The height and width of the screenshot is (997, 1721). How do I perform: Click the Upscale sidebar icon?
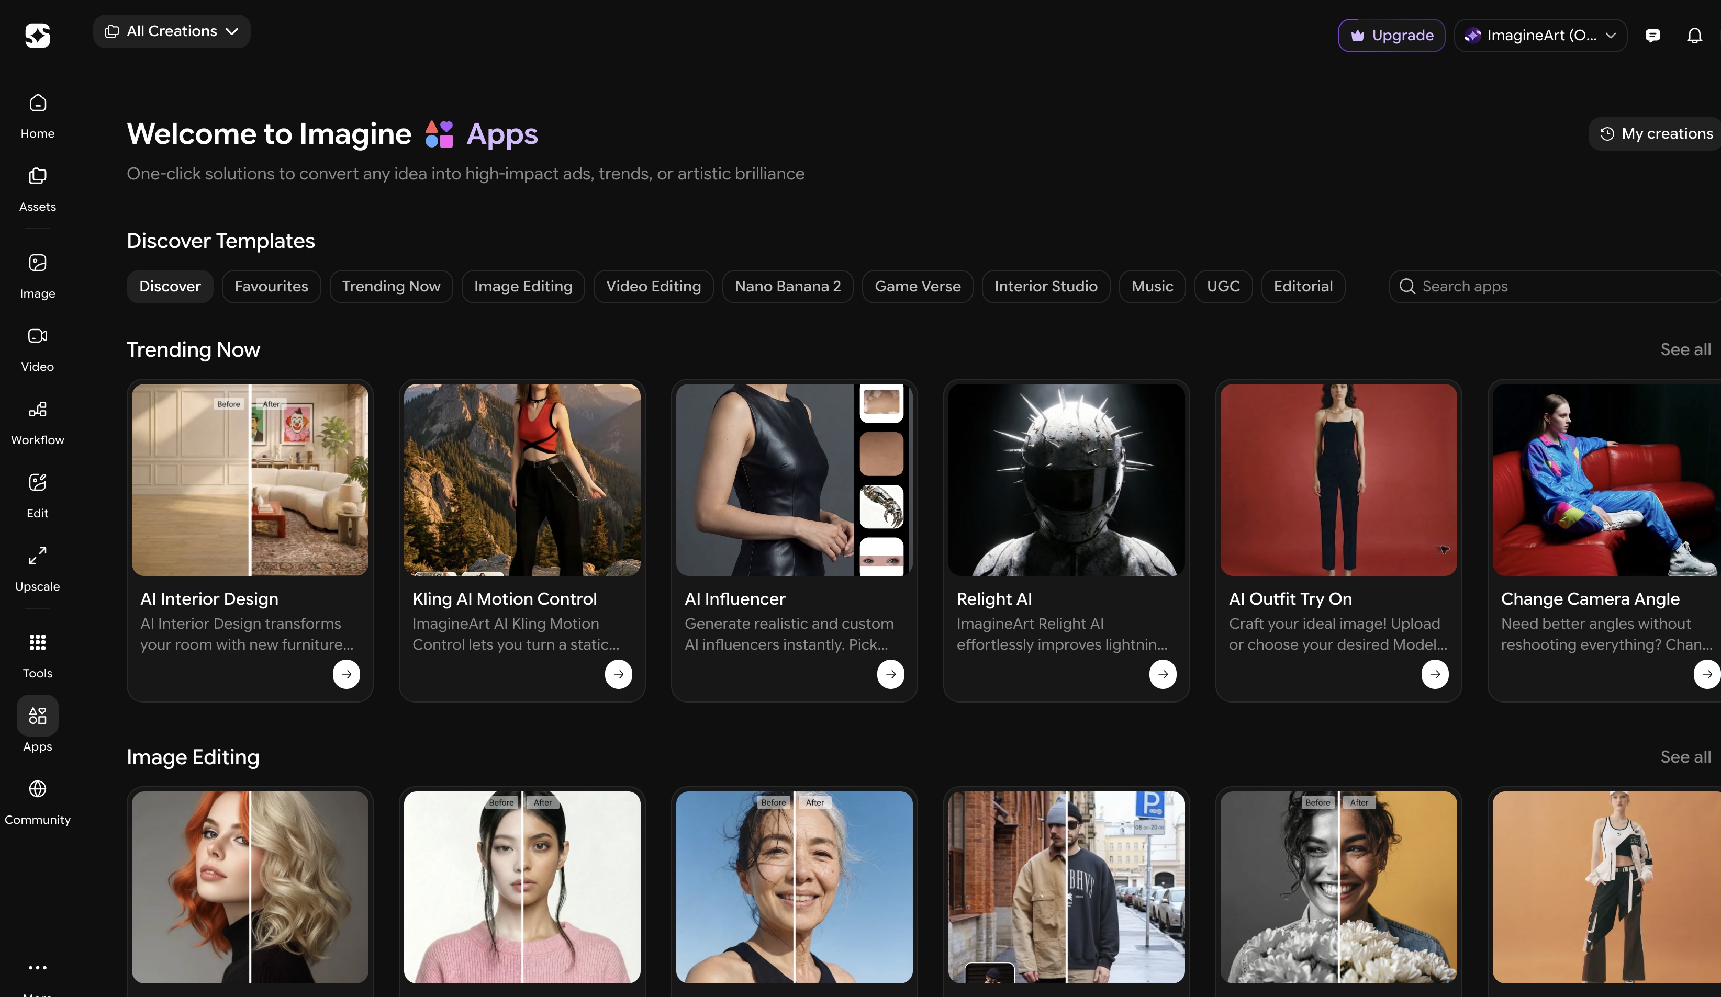[x=38, y=556]
